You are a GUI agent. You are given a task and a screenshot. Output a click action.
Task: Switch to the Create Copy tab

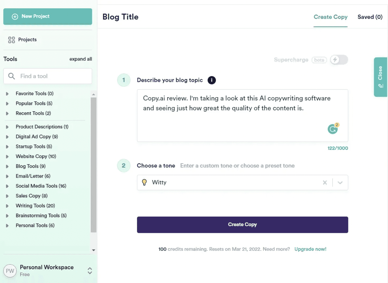coord(330,17)
